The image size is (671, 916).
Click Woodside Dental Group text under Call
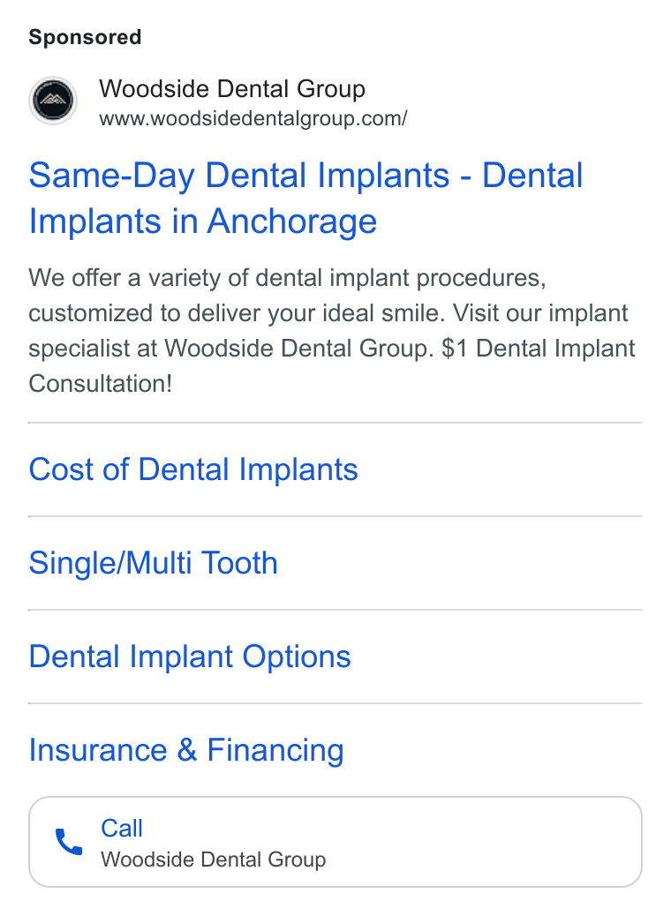point(214,860)
